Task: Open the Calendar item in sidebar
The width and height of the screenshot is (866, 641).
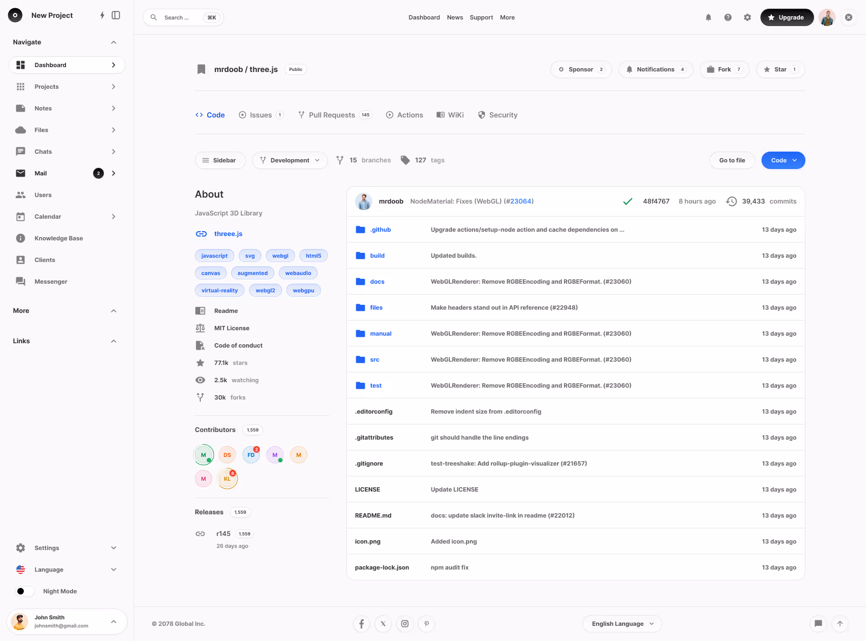Action: pos(67,217)
